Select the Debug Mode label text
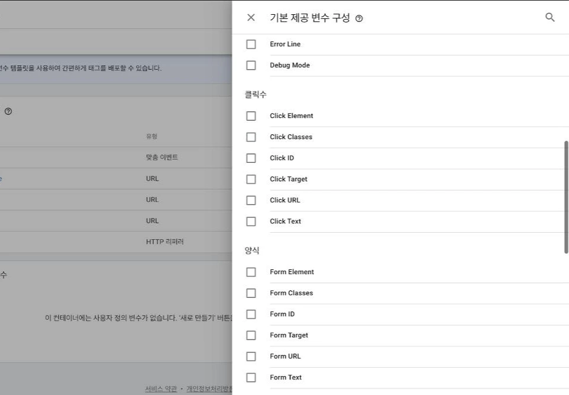Image resolution: width=569 pixels, height=395 pixels. point(290,65)
